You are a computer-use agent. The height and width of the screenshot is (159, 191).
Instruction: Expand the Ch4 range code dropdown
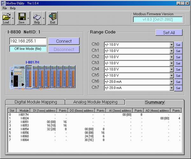pos(172,69)
